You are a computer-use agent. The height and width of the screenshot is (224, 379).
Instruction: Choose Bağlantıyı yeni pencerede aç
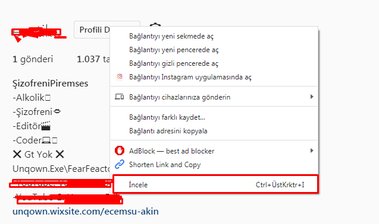pyautogui.click(x=214, y=50)
